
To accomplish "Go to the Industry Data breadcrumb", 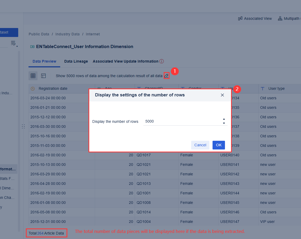I will (67, 34).
